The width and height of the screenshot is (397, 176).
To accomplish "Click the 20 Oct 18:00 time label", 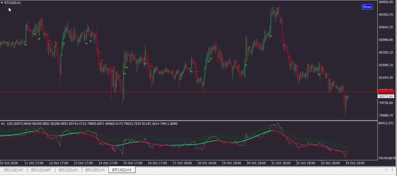I will (256, 163).
